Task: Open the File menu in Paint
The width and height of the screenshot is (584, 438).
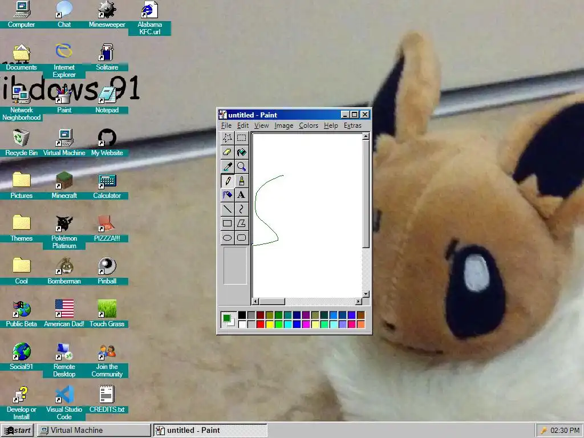Action: 226,125
